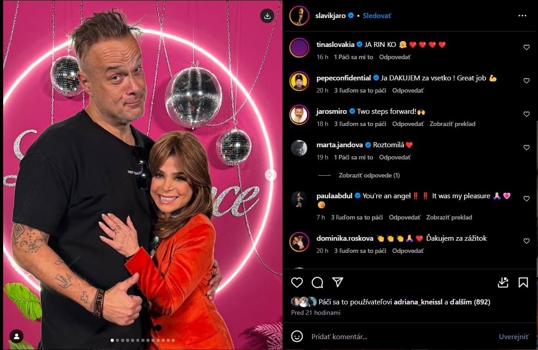Show tagged people icon on the photo

coord(16,336)
